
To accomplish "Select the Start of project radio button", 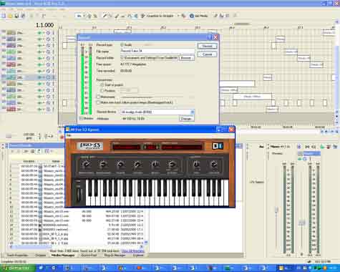I will point(102,85).
